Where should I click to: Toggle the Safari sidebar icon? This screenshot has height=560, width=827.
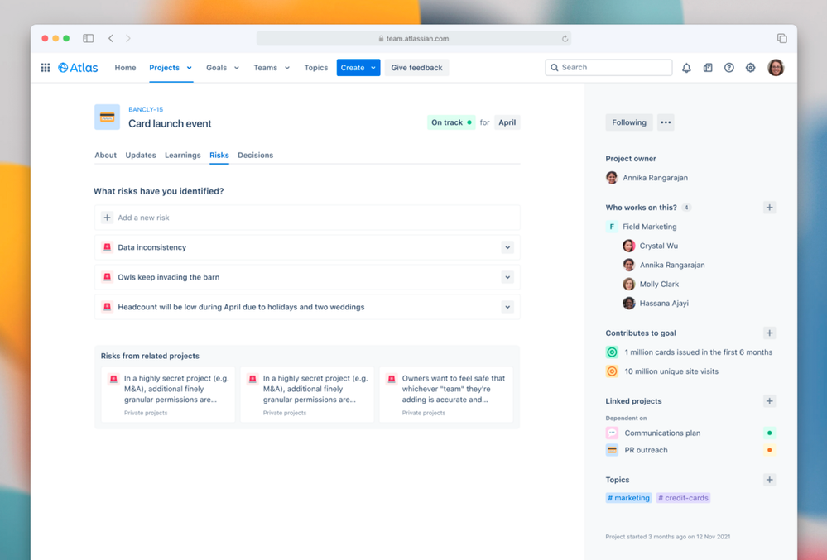(88, 38)
